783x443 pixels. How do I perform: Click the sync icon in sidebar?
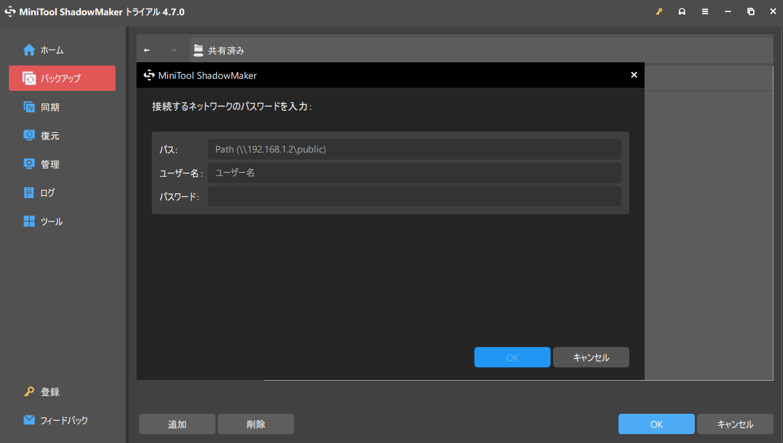(x=29, y=107)
